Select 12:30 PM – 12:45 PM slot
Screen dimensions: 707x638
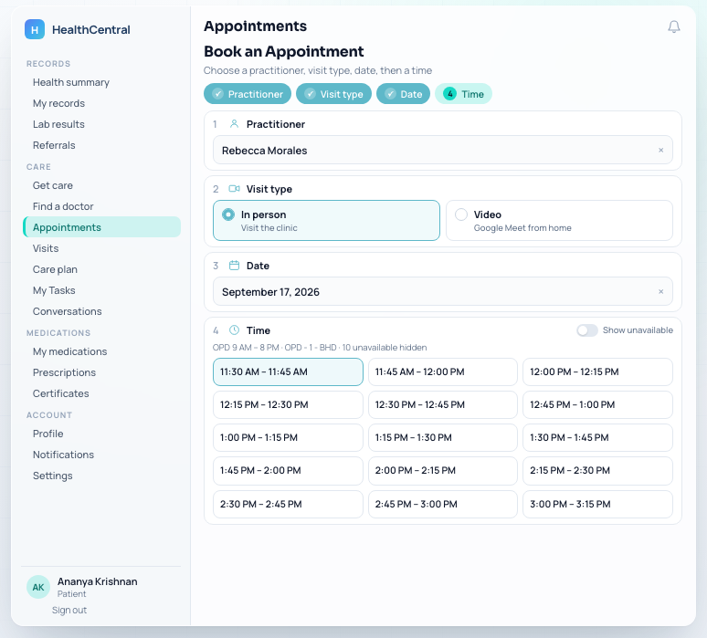click(x=443, y=404)
